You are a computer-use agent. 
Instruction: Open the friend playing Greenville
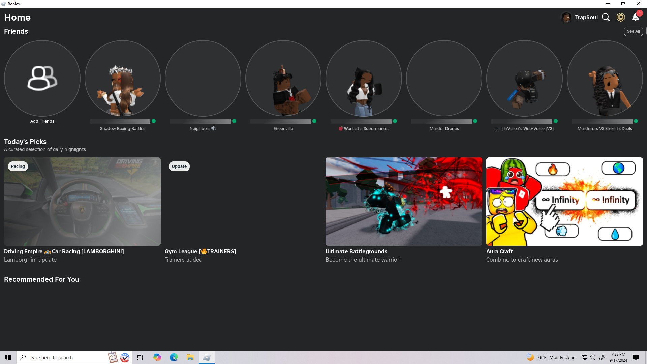coord(283,79)
